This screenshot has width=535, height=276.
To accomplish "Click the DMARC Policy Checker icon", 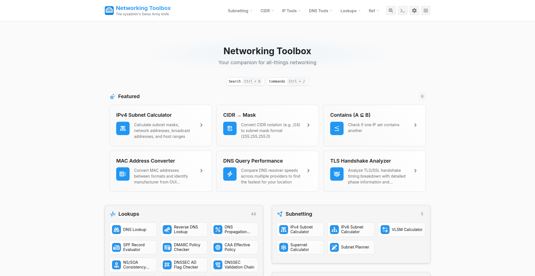I will click(167, 247).
